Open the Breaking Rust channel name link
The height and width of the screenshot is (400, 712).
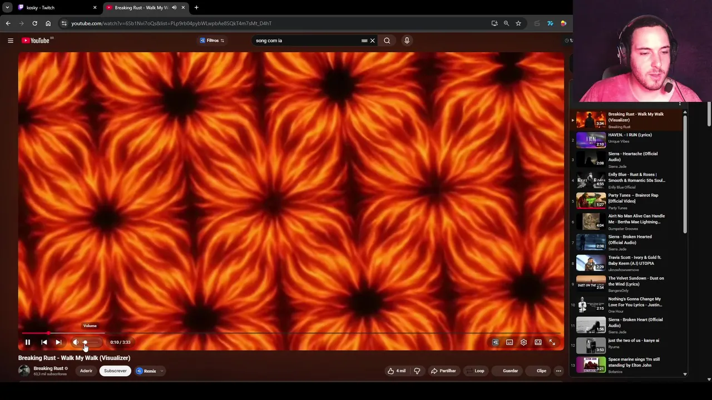(48, 368)
